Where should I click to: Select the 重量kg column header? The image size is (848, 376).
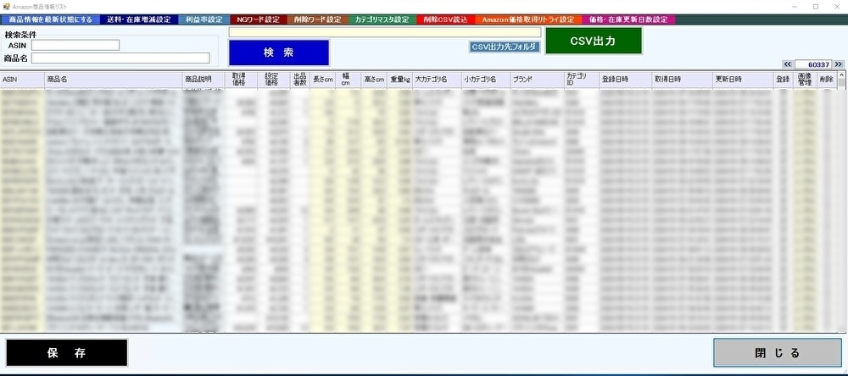400,80
